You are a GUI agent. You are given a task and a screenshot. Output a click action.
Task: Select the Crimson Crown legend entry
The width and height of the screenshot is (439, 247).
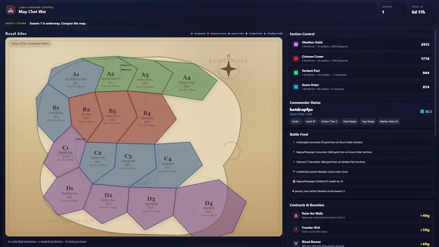coord(217,34)
